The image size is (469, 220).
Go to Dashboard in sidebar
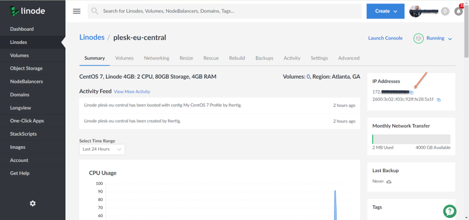(x=32, y=29)
